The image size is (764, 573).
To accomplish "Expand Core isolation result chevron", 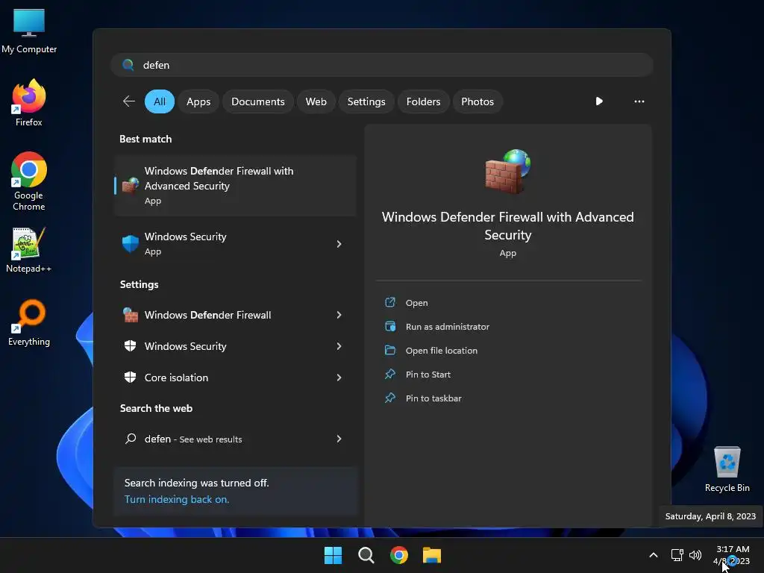I will point(339,377).
